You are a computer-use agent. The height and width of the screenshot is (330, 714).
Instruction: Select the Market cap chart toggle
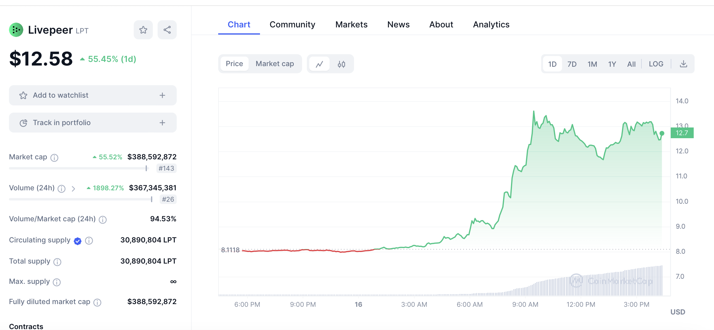(x=275, y=64)
